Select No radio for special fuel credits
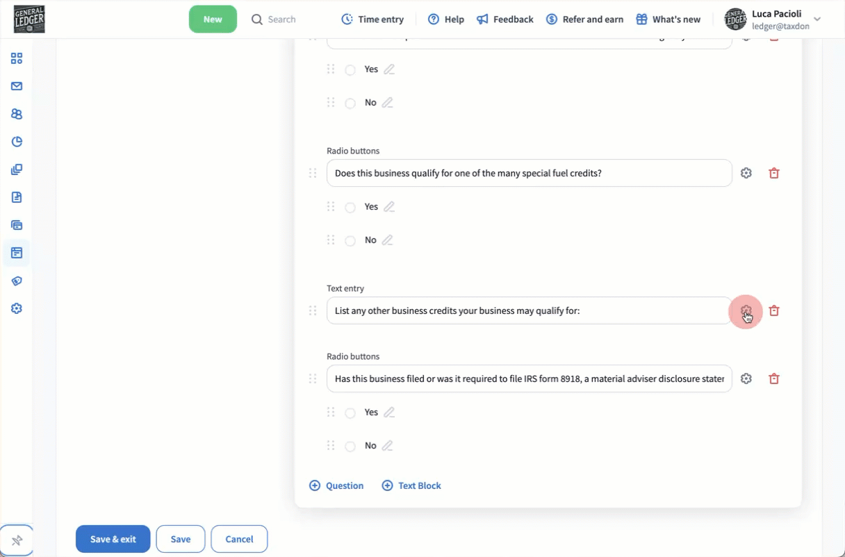The height and width of the screenshot is (557, 845). [x=350, y=241]
